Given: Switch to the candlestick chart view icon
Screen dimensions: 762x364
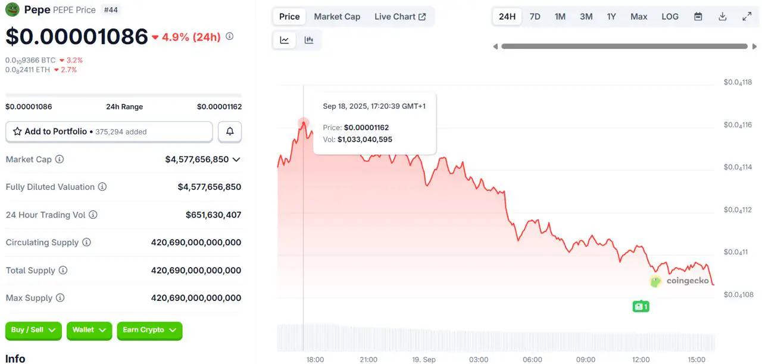Looking at the screenshot, I should 308,40.
